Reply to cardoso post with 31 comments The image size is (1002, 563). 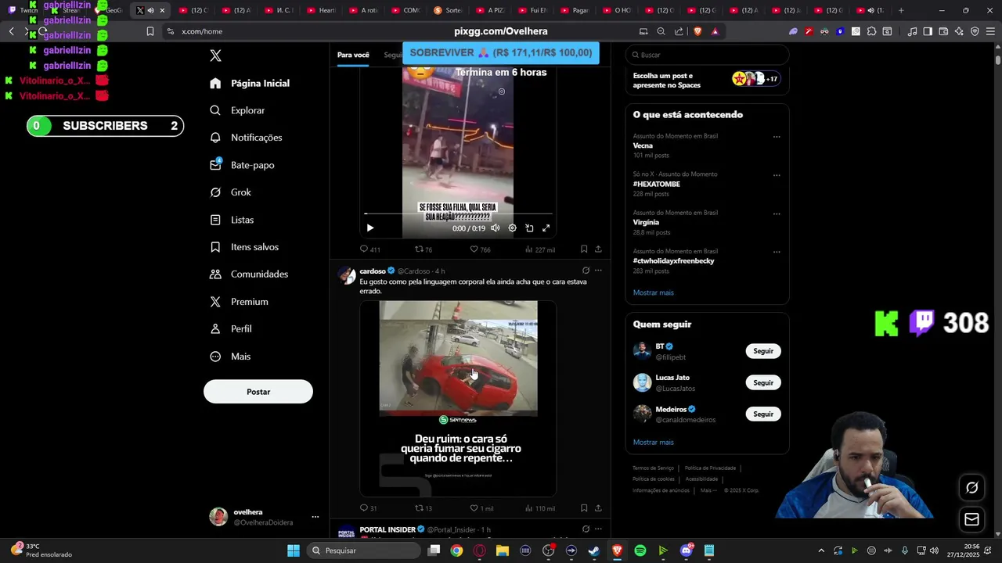pyautogui.click(x=368, y=508)
